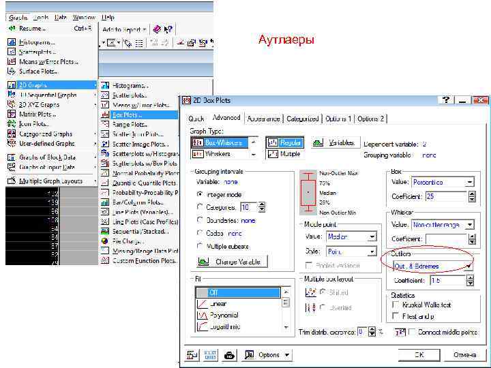Open Means w/Error Plots in the Graphs menu
The height and width of the screenshot is (368, 491).
tap(48, 61)
